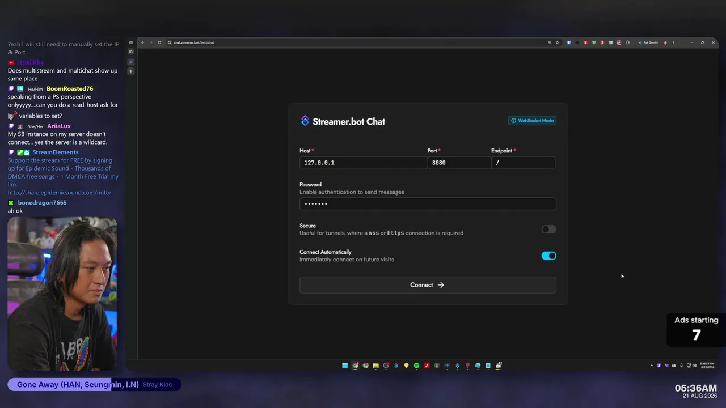Disable the Connect Automatically switch

[548, 256]
